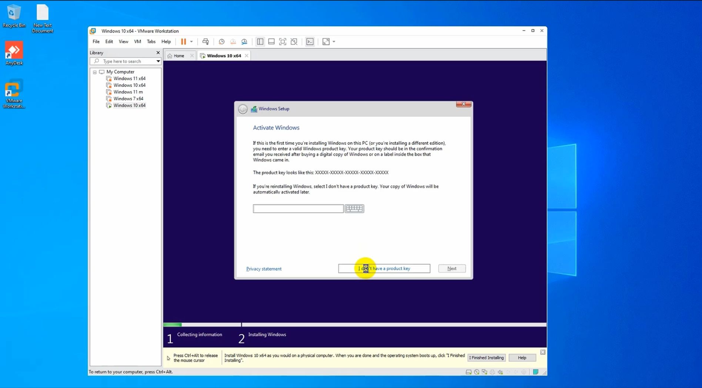Open the on-screen keyboard icon
This screenshot has height=388, width=702.
pos(354,209)
